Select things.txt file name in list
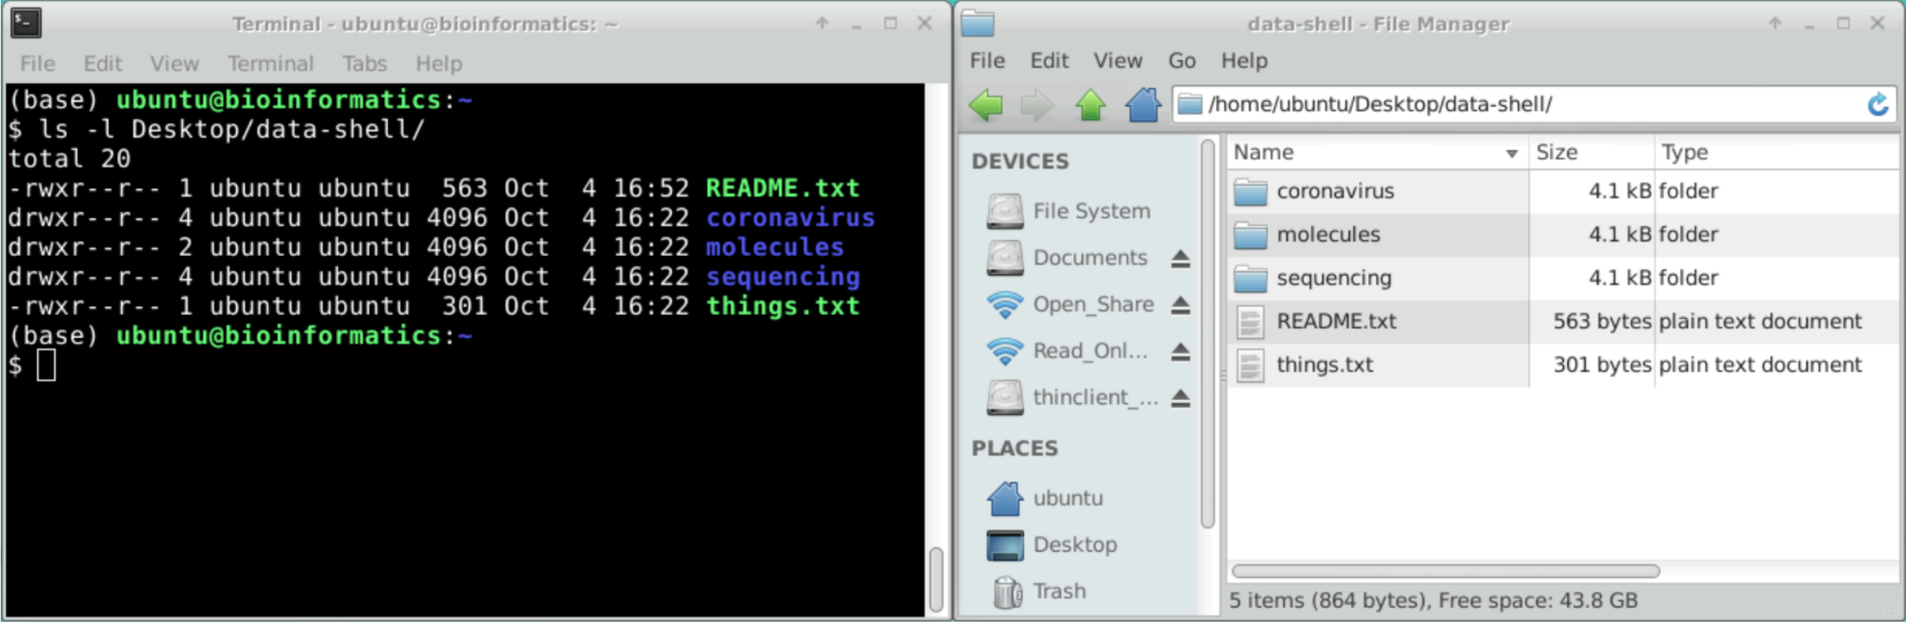Viewport: 1906px width, 623px height. tap(1324, 365)
